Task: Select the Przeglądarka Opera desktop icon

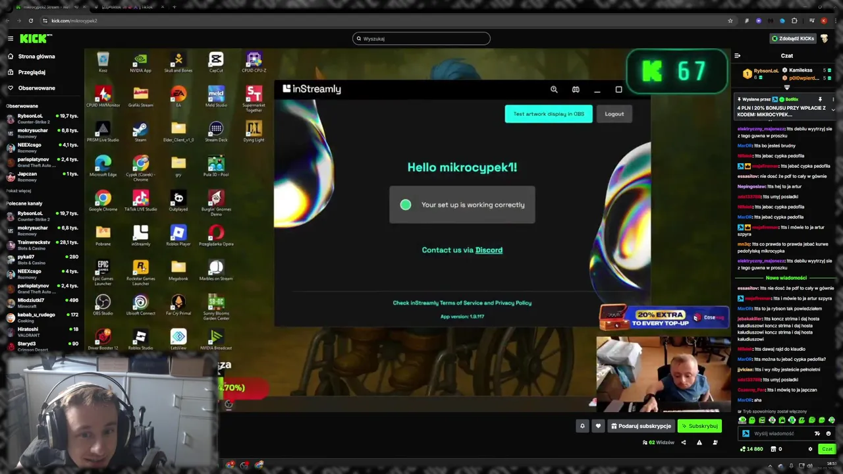Action: click(x=216, y=236)
